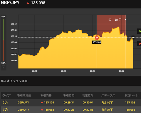This screenshot has width=141, height=113.
Task: Click the 終了 label in red zone
Action: [x=118, y=20]
